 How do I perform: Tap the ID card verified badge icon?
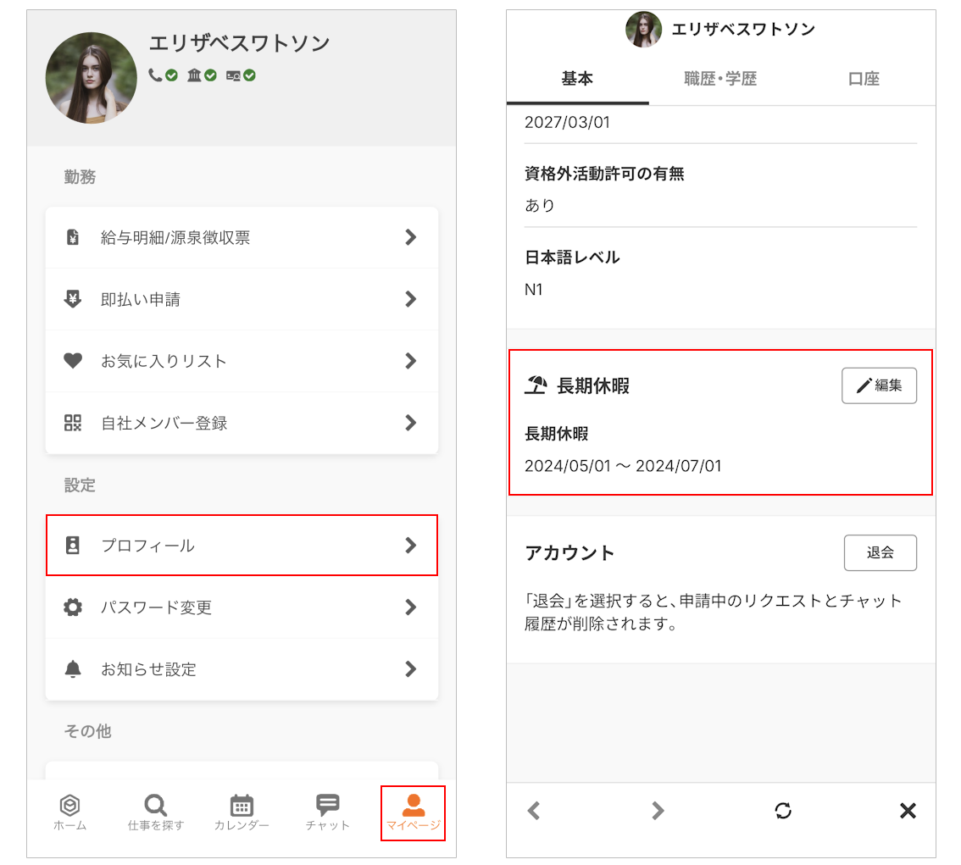[241, 75]
